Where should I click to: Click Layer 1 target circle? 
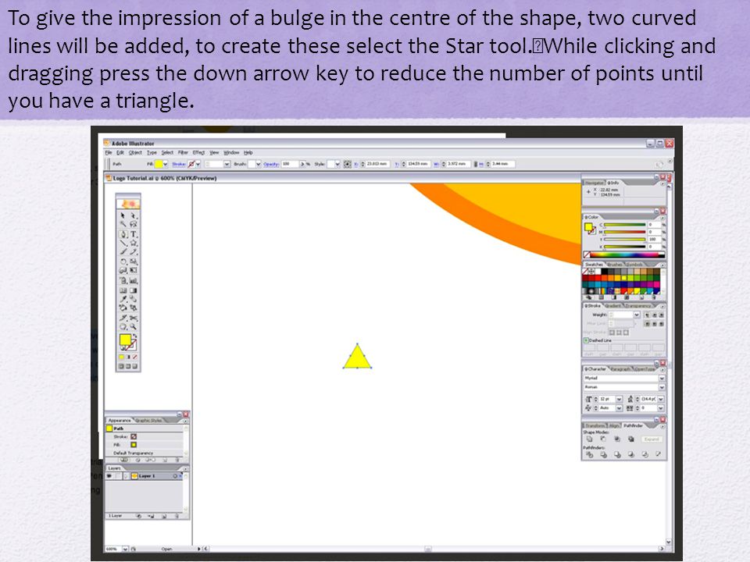click(x=175, y=476)
